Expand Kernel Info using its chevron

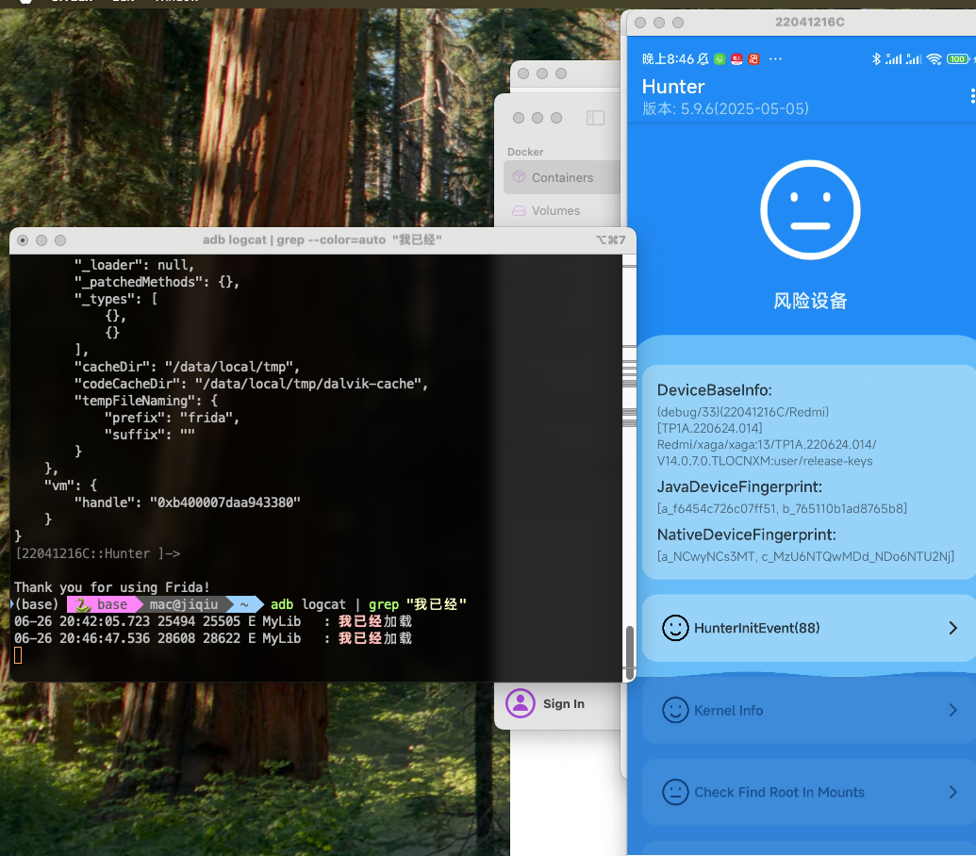point(952,710)
